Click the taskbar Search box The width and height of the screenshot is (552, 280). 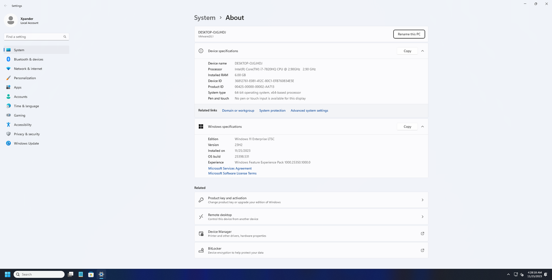coord(39,274)
